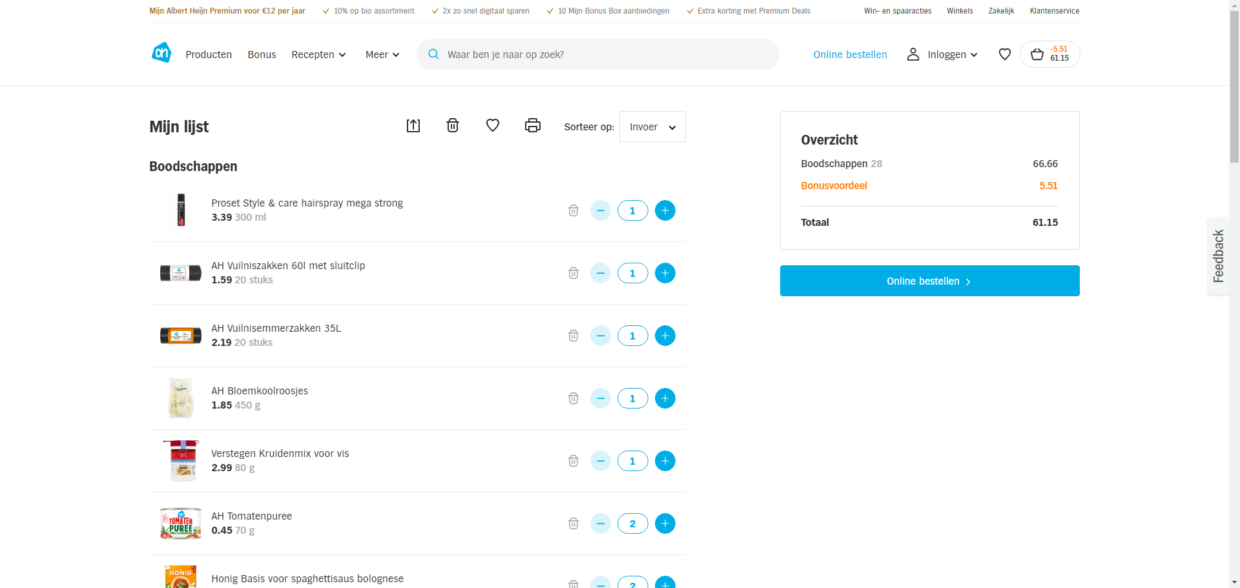1240x588 pixels.
Task: Print the shopping list
Action: (x=533, y=126)
